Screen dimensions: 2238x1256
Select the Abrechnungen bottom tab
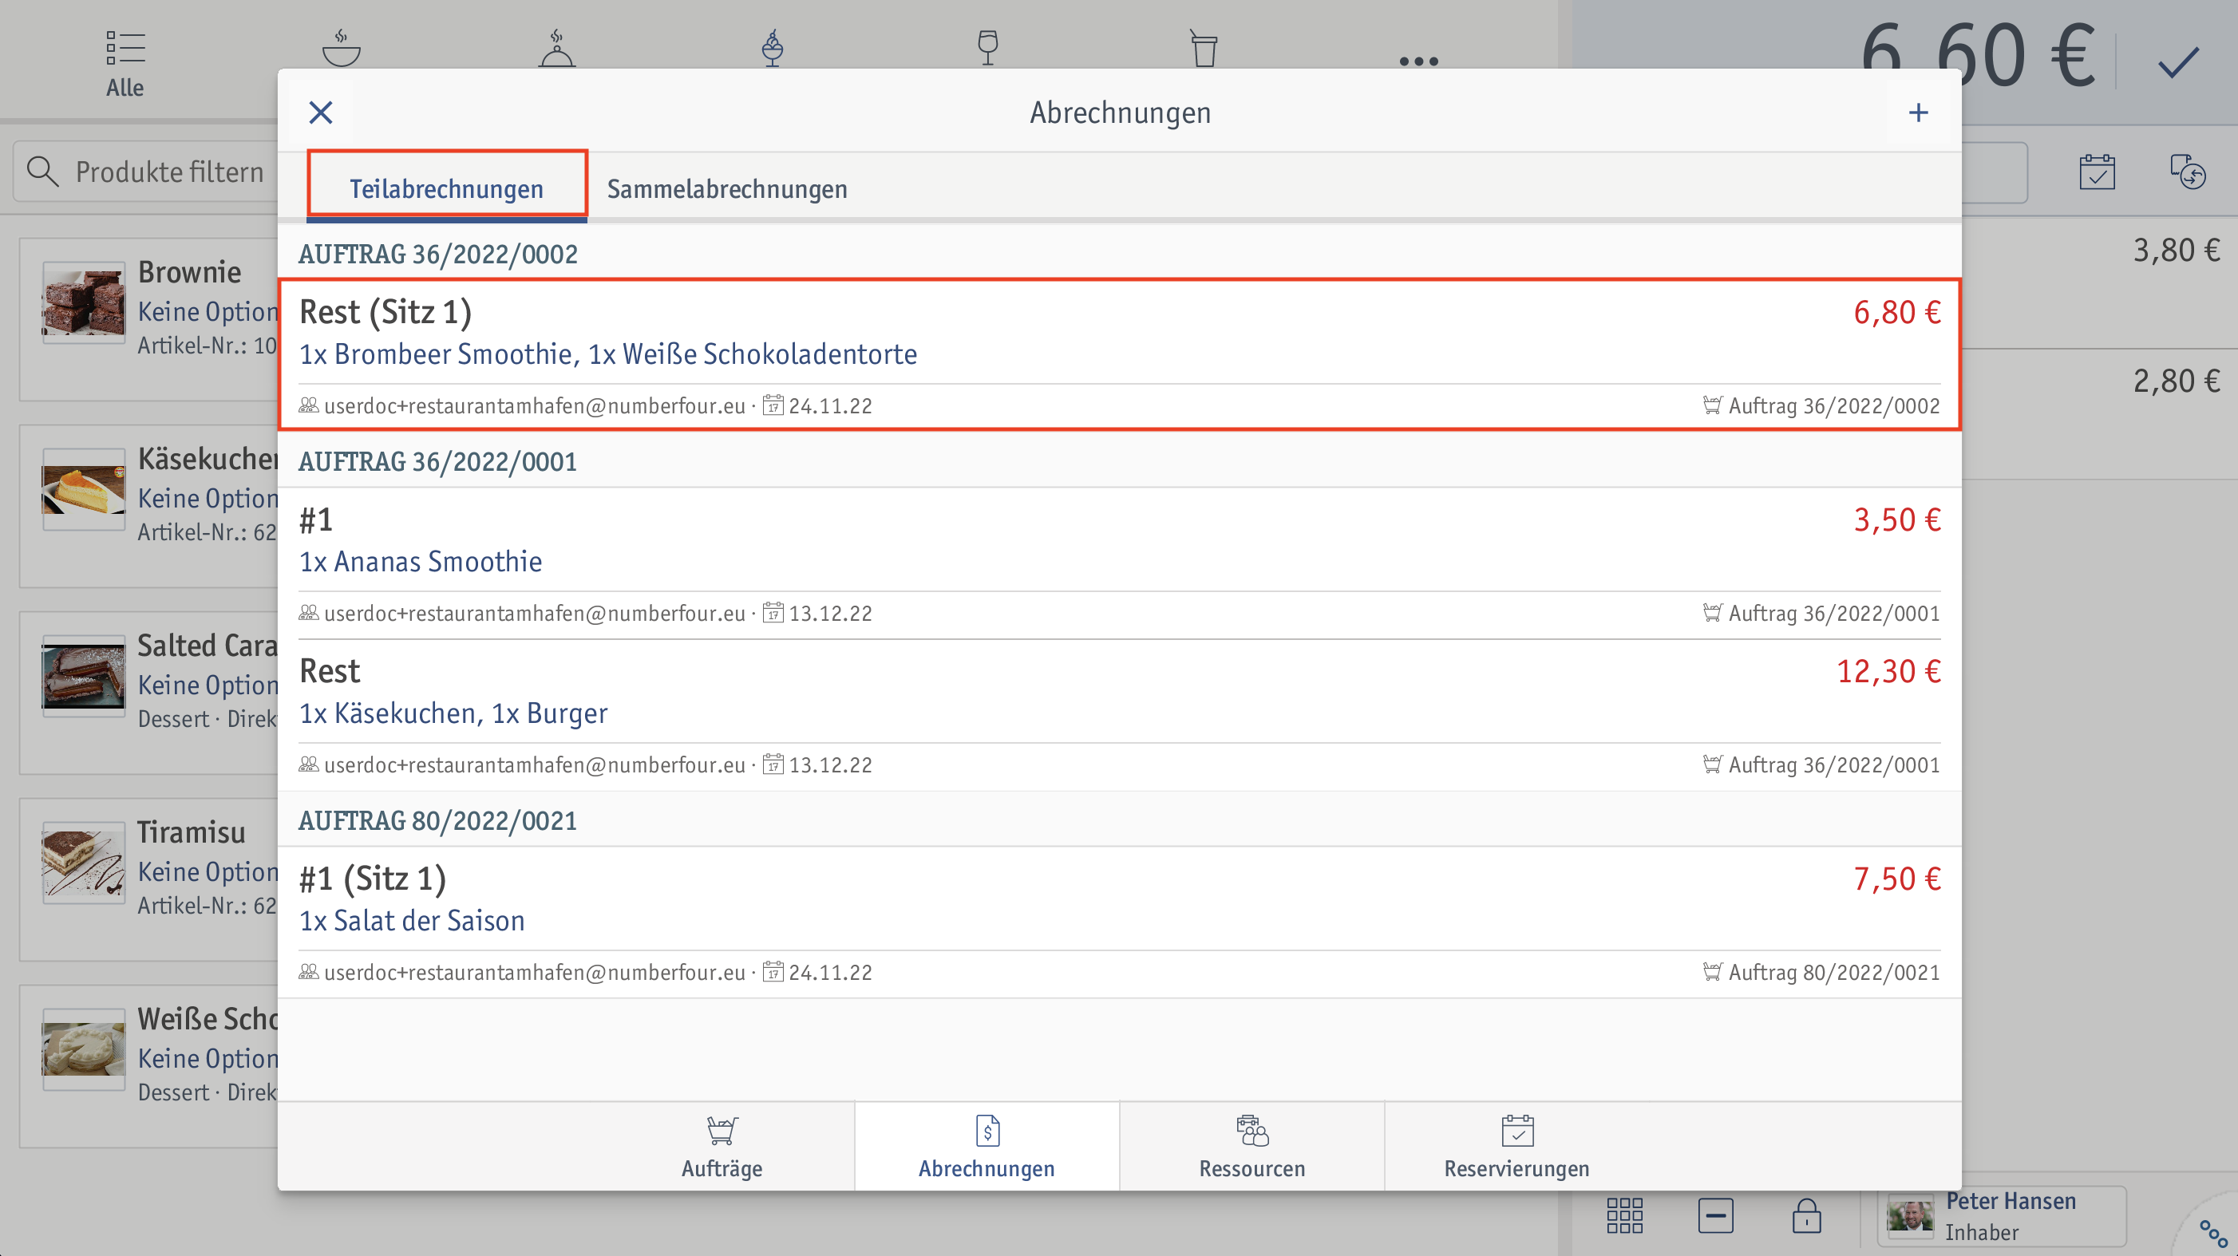tap(987, 1147)
